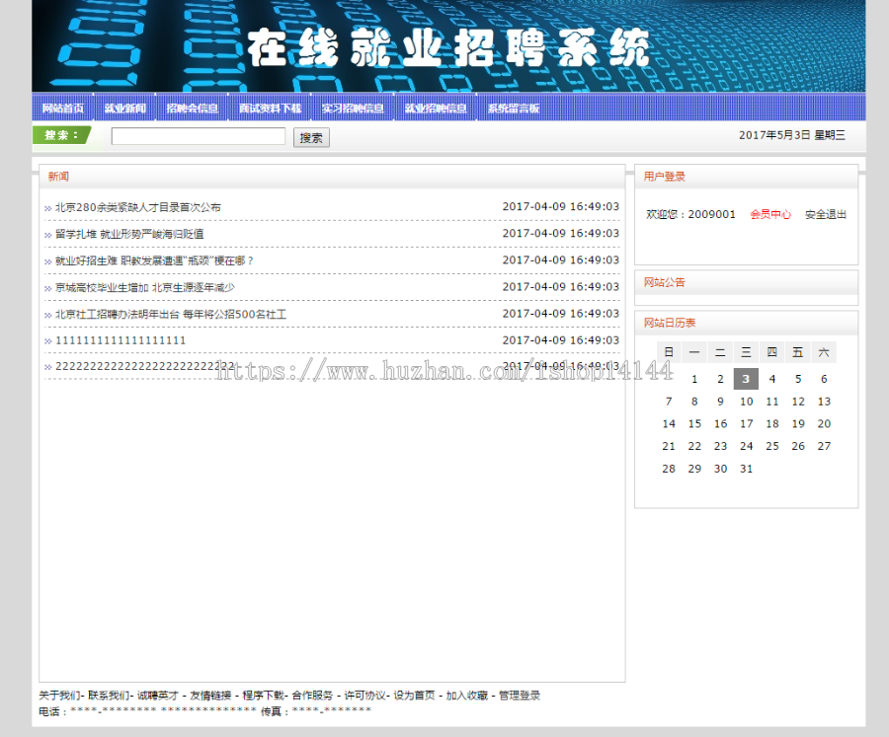
Task: Open 管理登录 admin login link
Action: pos(520,696)
